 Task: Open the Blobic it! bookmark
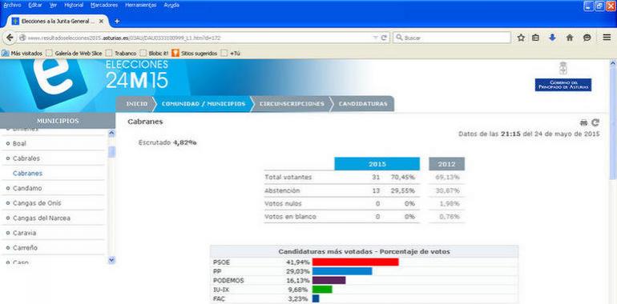(154, 53)
